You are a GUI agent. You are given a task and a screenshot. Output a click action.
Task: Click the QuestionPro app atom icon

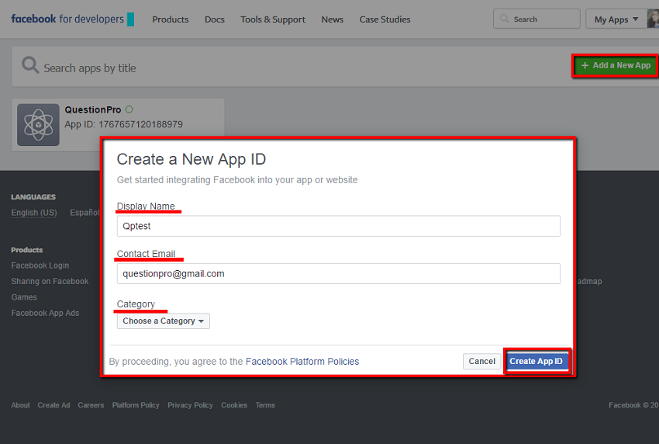point(38,125)
